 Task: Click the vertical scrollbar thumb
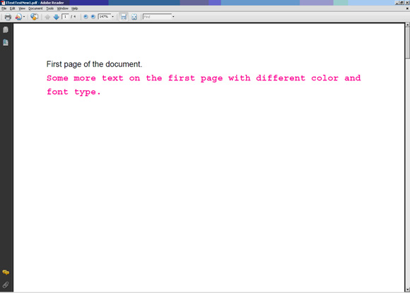(407, 42)
